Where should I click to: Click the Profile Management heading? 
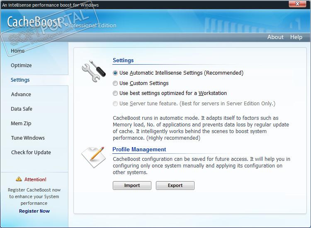click(x=139, y=149)
